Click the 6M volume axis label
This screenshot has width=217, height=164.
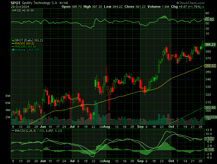[x=8, y=103]
